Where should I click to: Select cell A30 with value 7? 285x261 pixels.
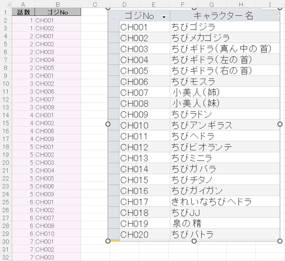(x=23, y=242)
